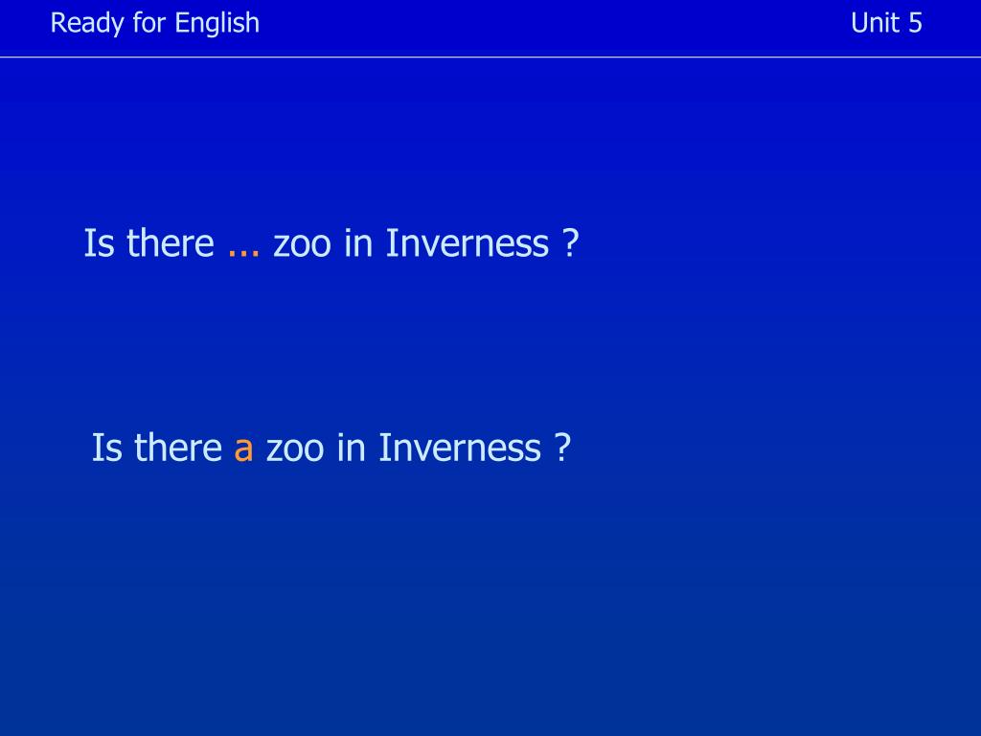Select the orange letter "a" in the answer
This screenshot has height=736, width=981.
point(243,448)
